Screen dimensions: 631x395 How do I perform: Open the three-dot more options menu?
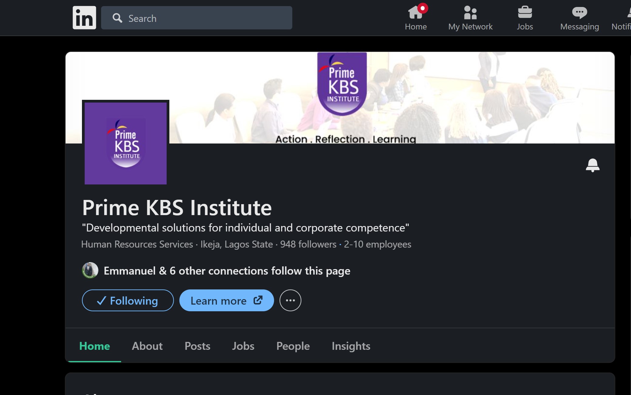tap(290, 300)
